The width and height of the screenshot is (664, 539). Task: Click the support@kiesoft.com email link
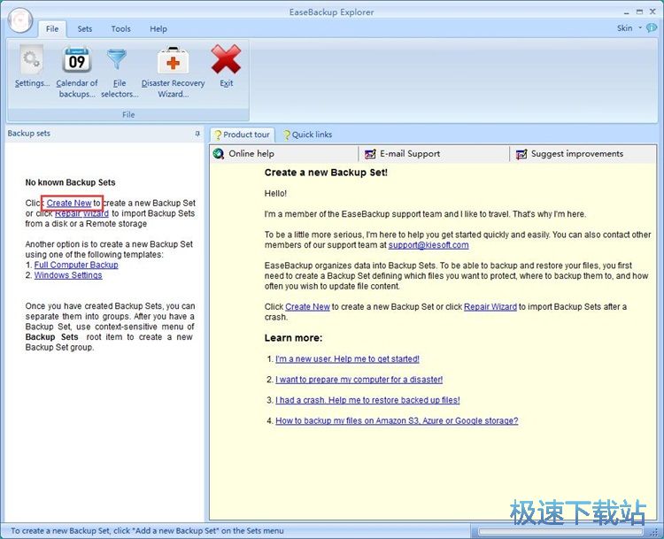click(429, 245)
